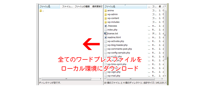
Task: Click the left pane horizontal scrollbar right arrow
Action: tap(101, 79)
